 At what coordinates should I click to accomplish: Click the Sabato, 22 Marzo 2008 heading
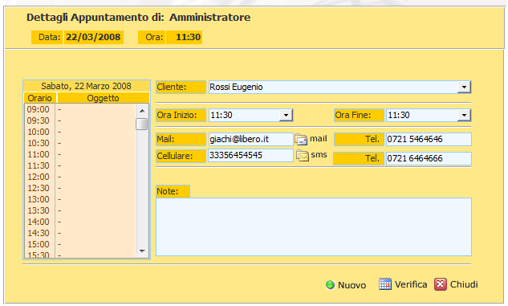coord(86,86)
